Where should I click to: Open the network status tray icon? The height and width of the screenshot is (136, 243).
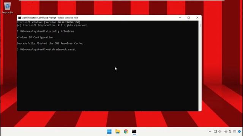click(215, 131)
